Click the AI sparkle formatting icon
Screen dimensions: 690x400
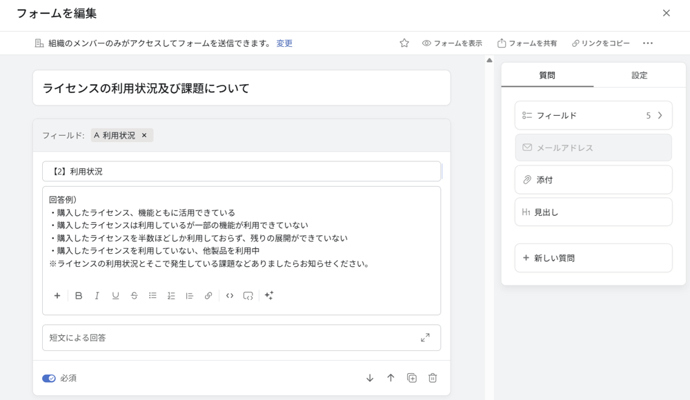tap(269, 295)
